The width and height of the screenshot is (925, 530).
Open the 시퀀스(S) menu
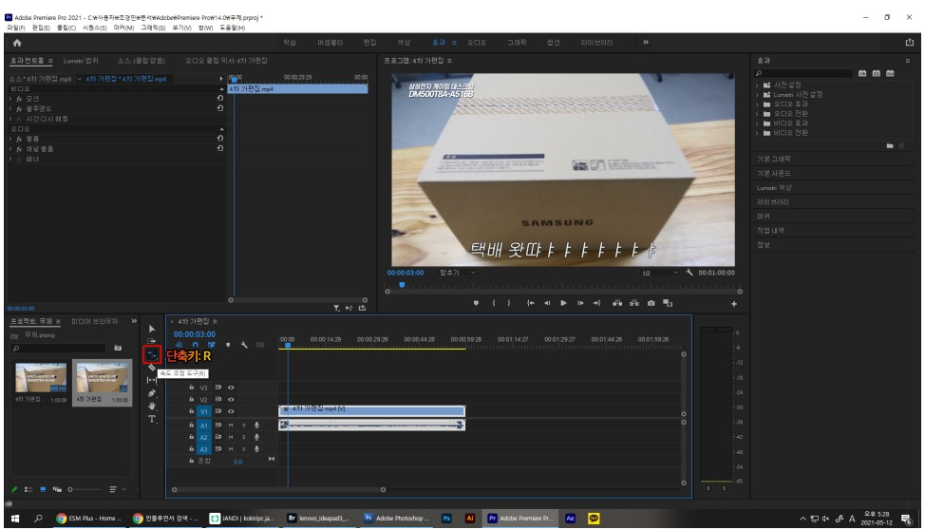coord(94,28)
